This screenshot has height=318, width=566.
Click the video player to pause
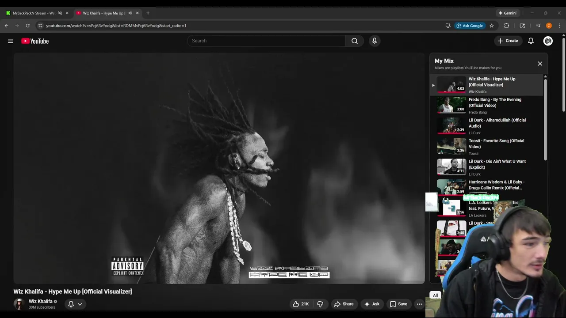pos(219,168)
